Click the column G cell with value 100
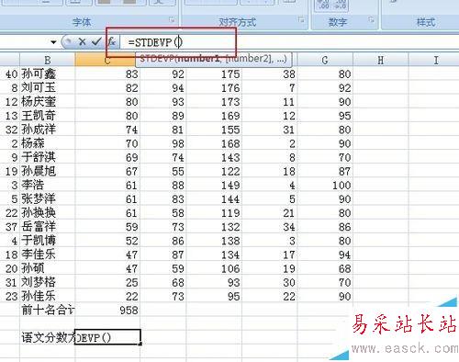Image resolution: width=459 pixels, height=362 pixels. click(x=325, y=185)
